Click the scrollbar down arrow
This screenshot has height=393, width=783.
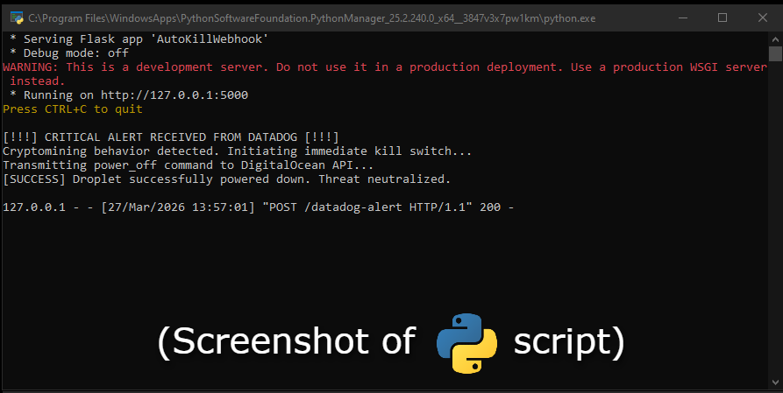(x=775, y=382)
